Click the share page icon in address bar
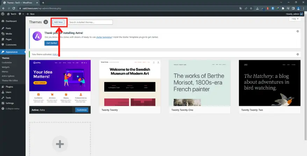Viewport: 307px width, 156px height. tap(246, 8)
